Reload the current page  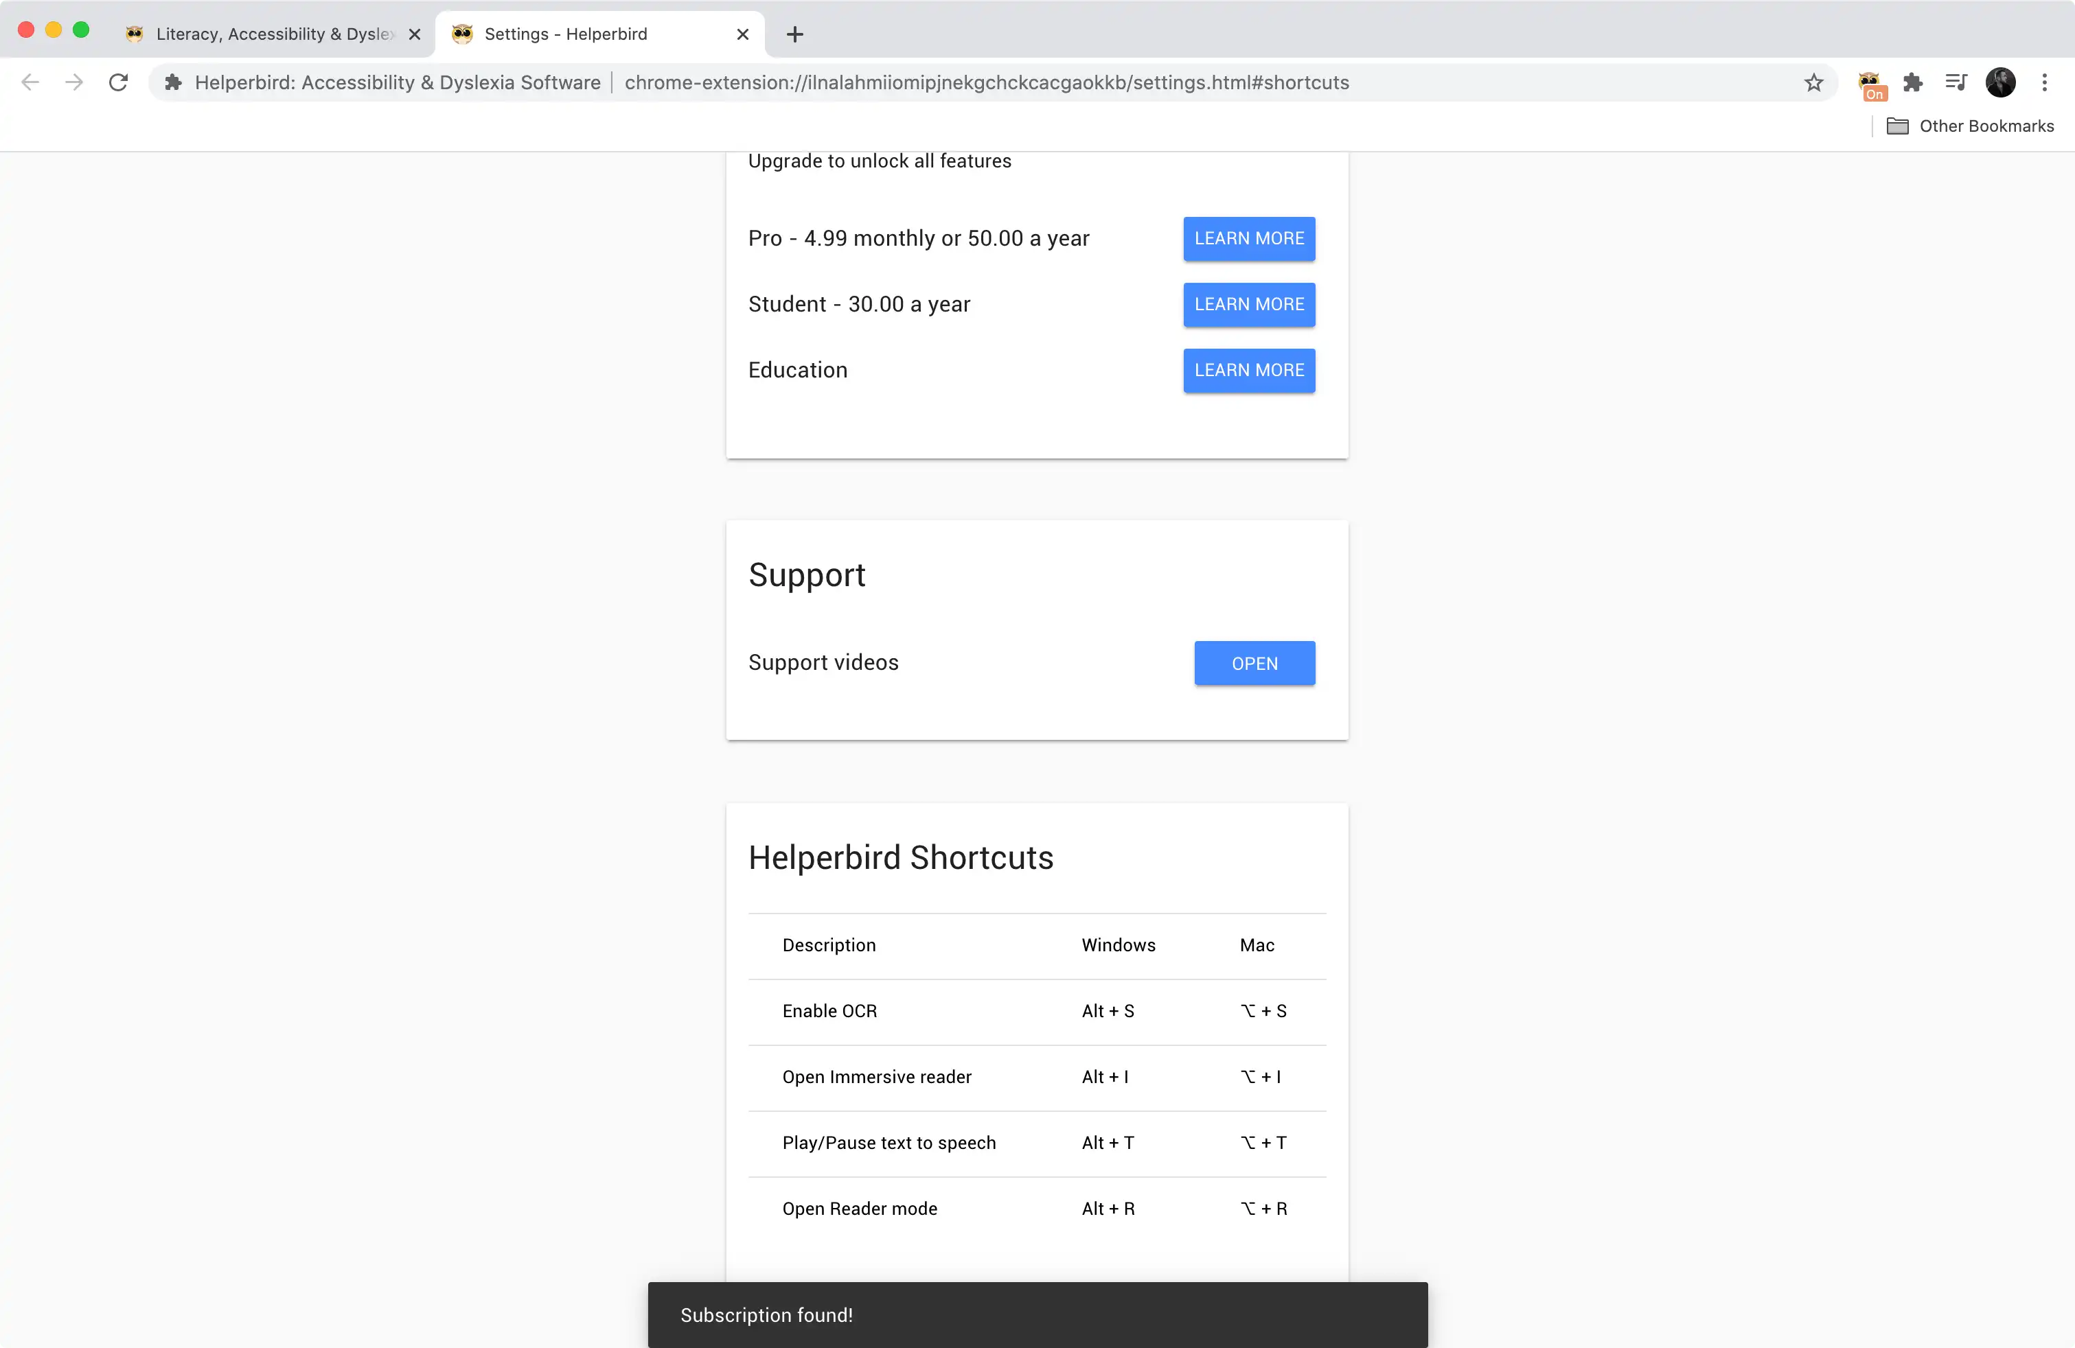coord(119,82)
